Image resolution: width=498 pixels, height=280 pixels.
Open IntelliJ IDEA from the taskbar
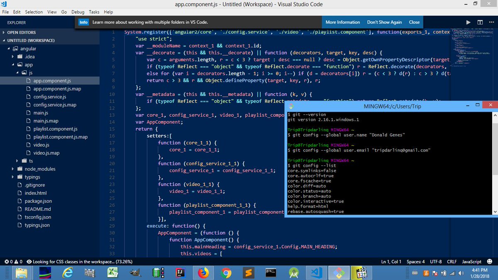[x=180, y=273]
